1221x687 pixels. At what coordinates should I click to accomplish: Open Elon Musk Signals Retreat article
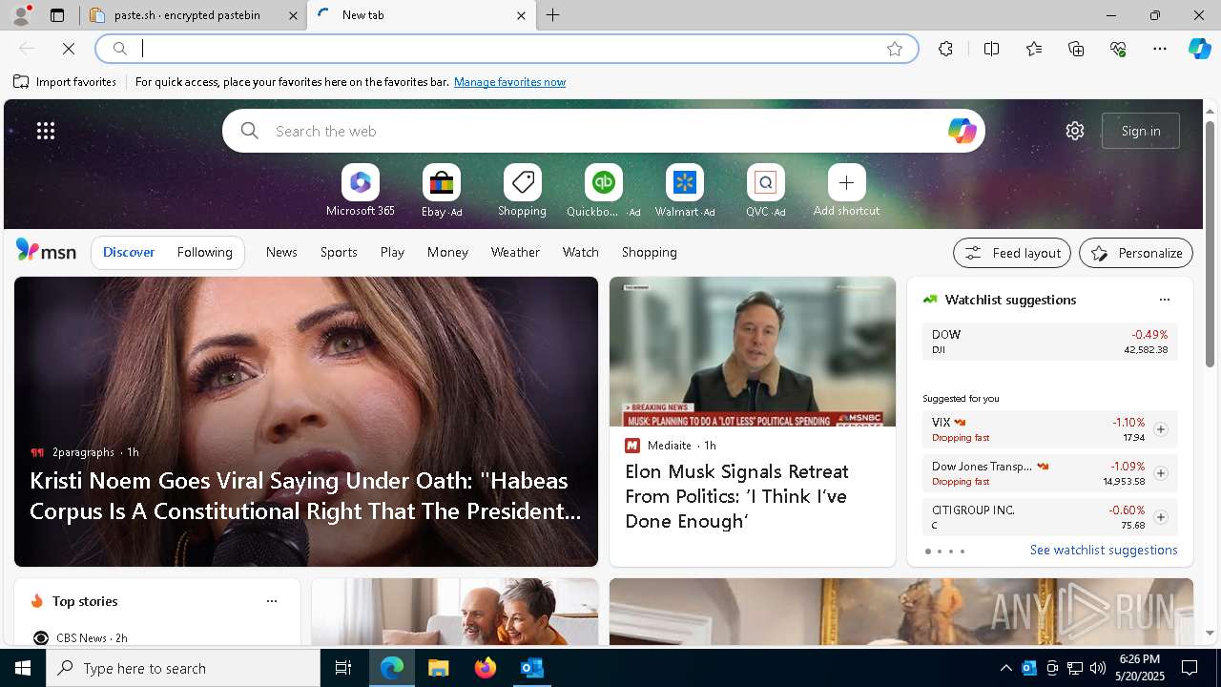[x=736, y=496]
